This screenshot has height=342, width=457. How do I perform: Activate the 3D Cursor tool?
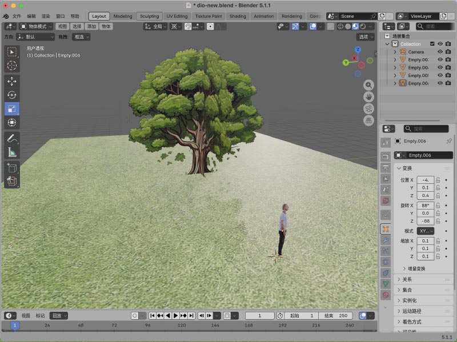(x=11, y=66)
